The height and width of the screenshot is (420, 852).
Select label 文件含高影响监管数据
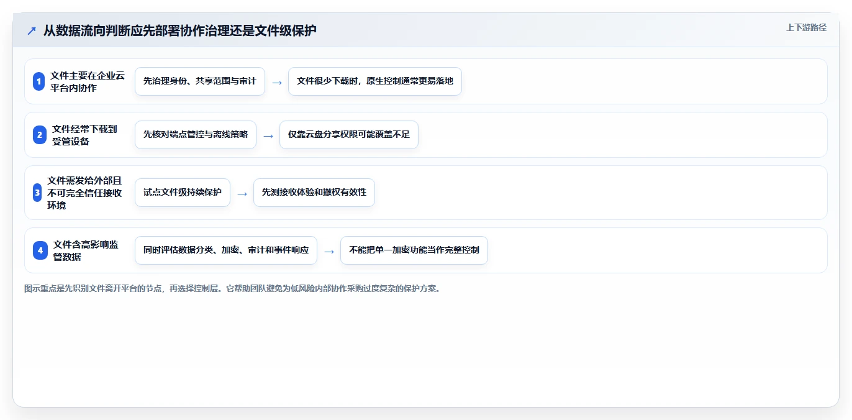tap(86, 250)
